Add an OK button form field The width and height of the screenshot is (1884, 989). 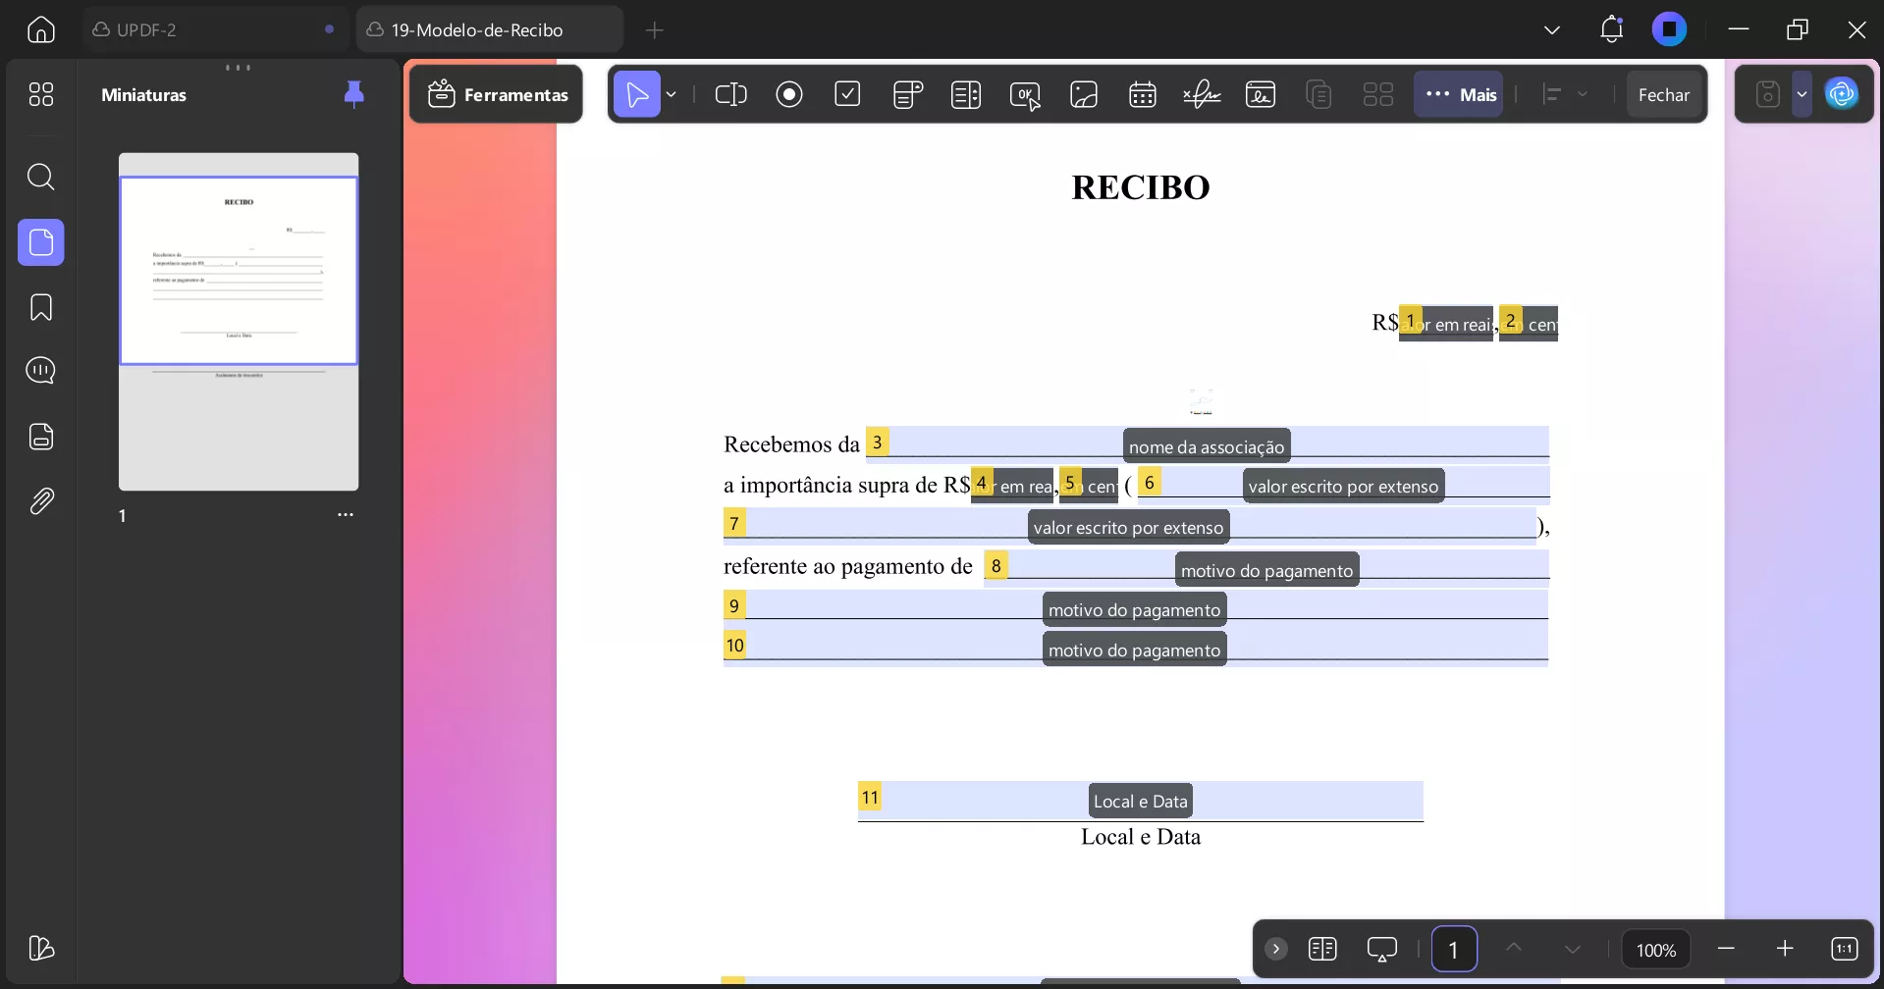[1025, 95]
